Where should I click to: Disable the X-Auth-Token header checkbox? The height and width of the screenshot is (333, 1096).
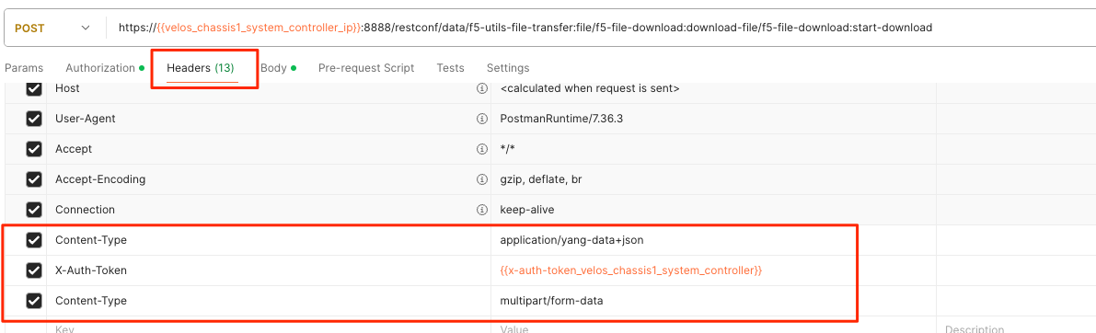33,270
